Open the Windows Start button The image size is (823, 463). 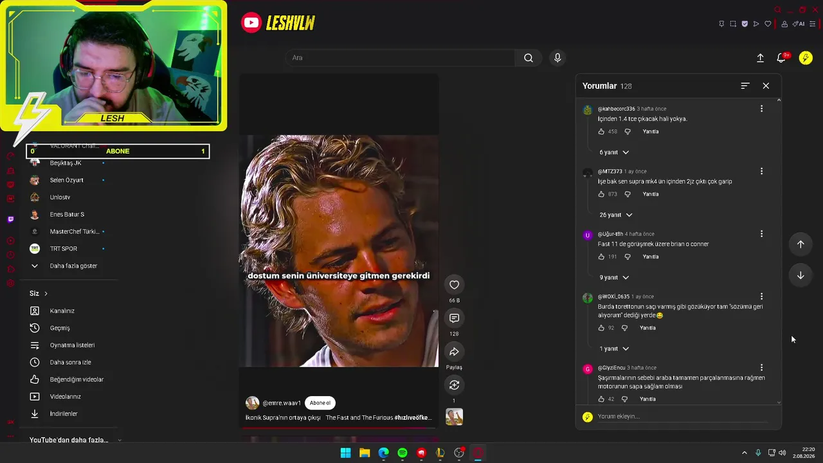click(x=345, y=453)
